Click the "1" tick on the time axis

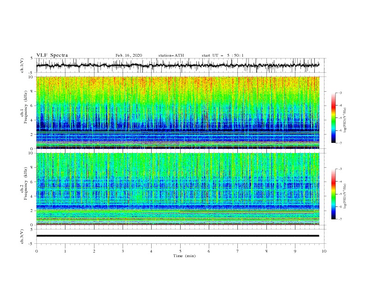tap(65, 251)
